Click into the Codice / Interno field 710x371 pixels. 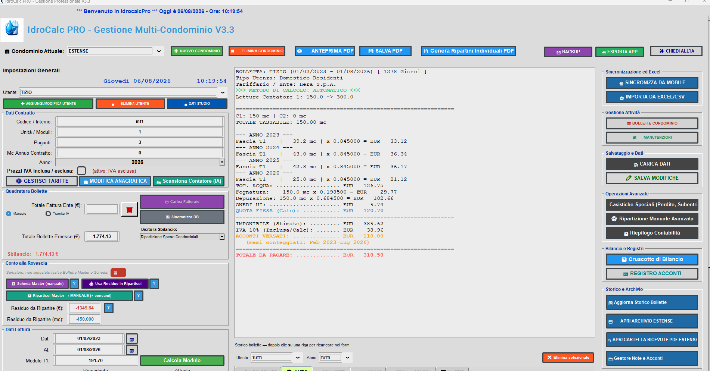pos(140,122)
